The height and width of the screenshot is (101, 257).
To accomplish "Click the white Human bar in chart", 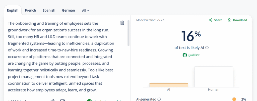I will pyautogui.click(x=214, y=77).
